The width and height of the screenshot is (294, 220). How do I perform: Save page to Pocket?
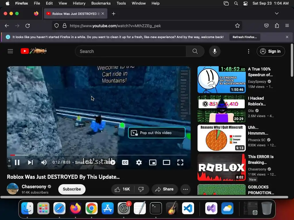click(x=266, y=25)
